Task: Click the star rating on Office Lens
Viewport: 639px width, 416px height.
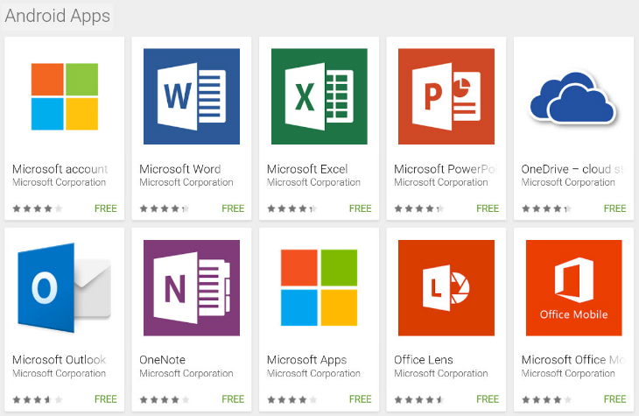Action: click(x=419, y=399)
